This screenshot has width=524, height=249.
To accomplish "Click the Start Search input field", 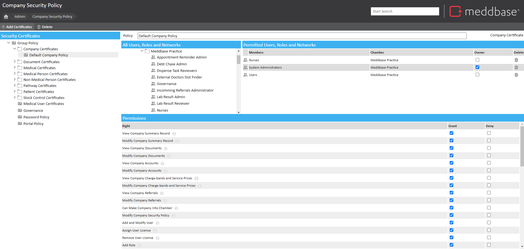I will coord(405,11).
